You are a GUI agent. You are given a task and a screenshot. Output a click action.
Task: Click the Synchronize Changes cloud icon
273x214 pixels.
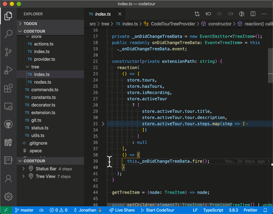[42, 210]
